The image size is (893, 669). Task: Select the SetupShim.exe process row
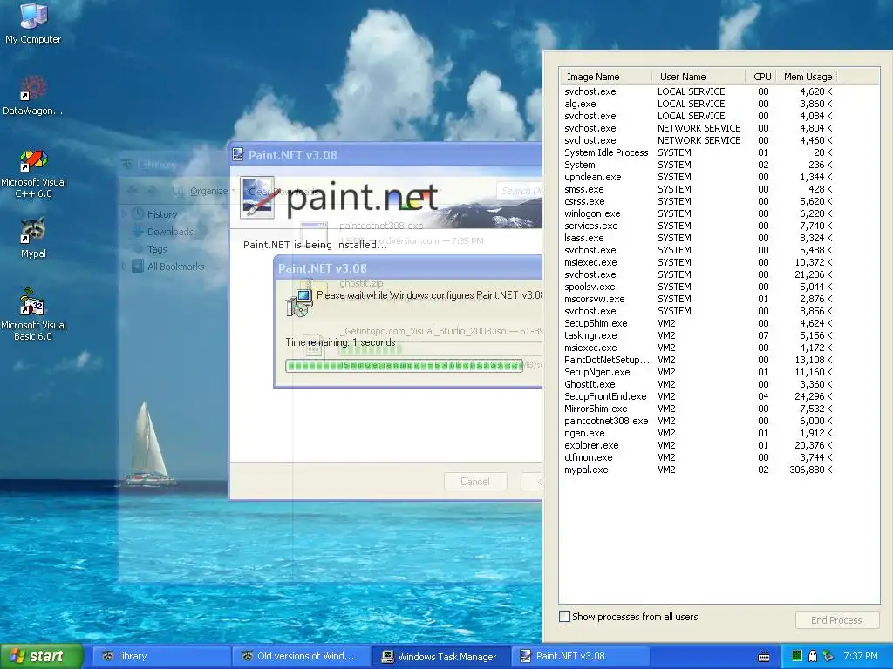(x=699, y=323)
